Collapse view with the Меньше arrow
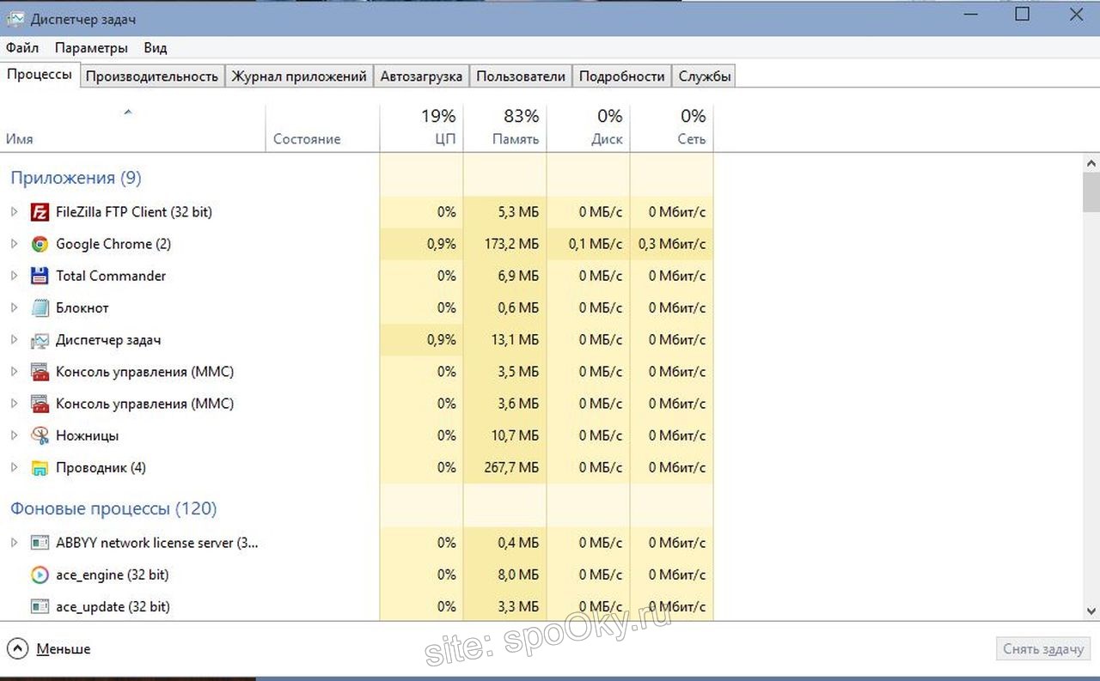The height and width of the screenshot is (681, 1100). (16, 649)
